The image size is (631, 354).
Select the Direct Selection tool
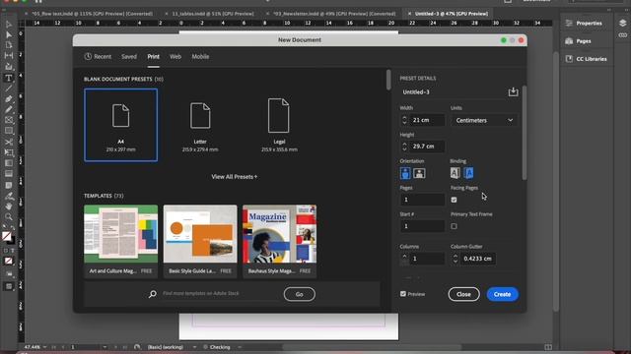(9, 35)
